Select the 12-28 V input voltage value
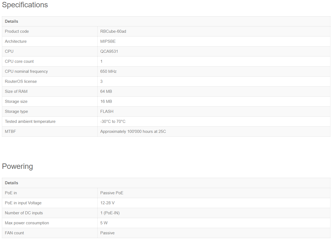The image size is (334, 240). tap(107, 203)
